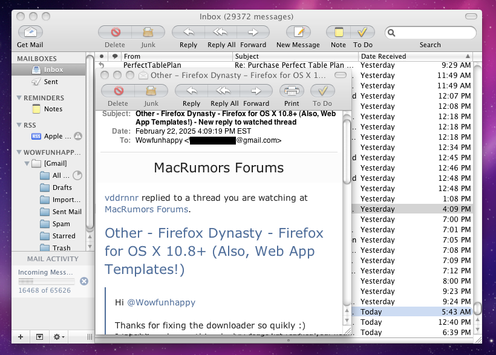Collapse the WOWFUNHAPP account section
The width and height of the screenshot is (496, 355).
click(19, 152)
